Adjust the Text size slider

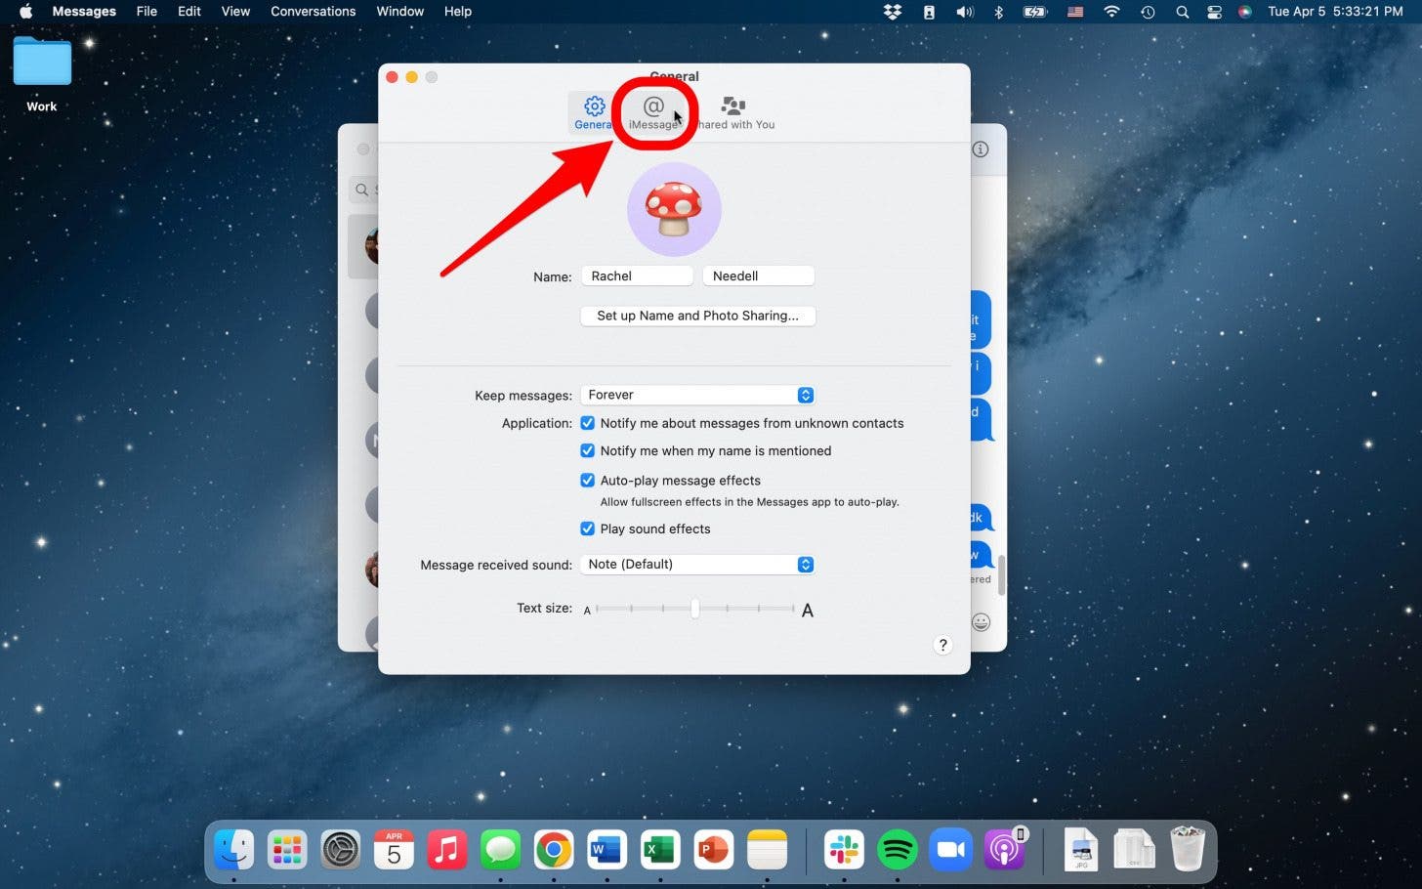694,608
